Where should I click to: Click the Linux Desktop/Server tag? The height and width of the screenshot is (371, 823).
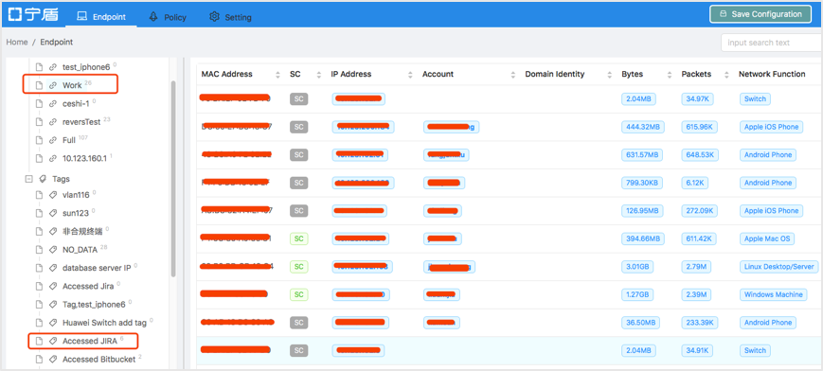click(x=778, y=267)
